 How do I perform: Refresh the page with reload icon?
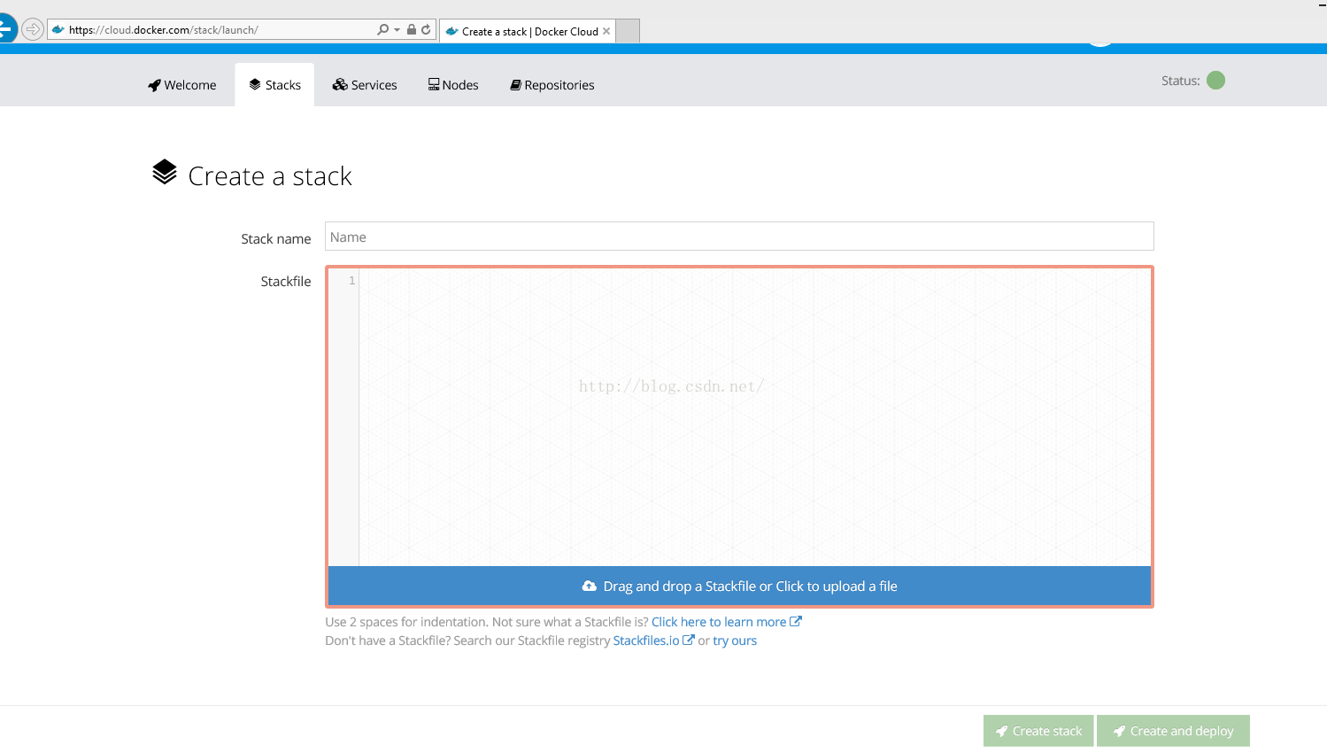(x=426, y=29)
